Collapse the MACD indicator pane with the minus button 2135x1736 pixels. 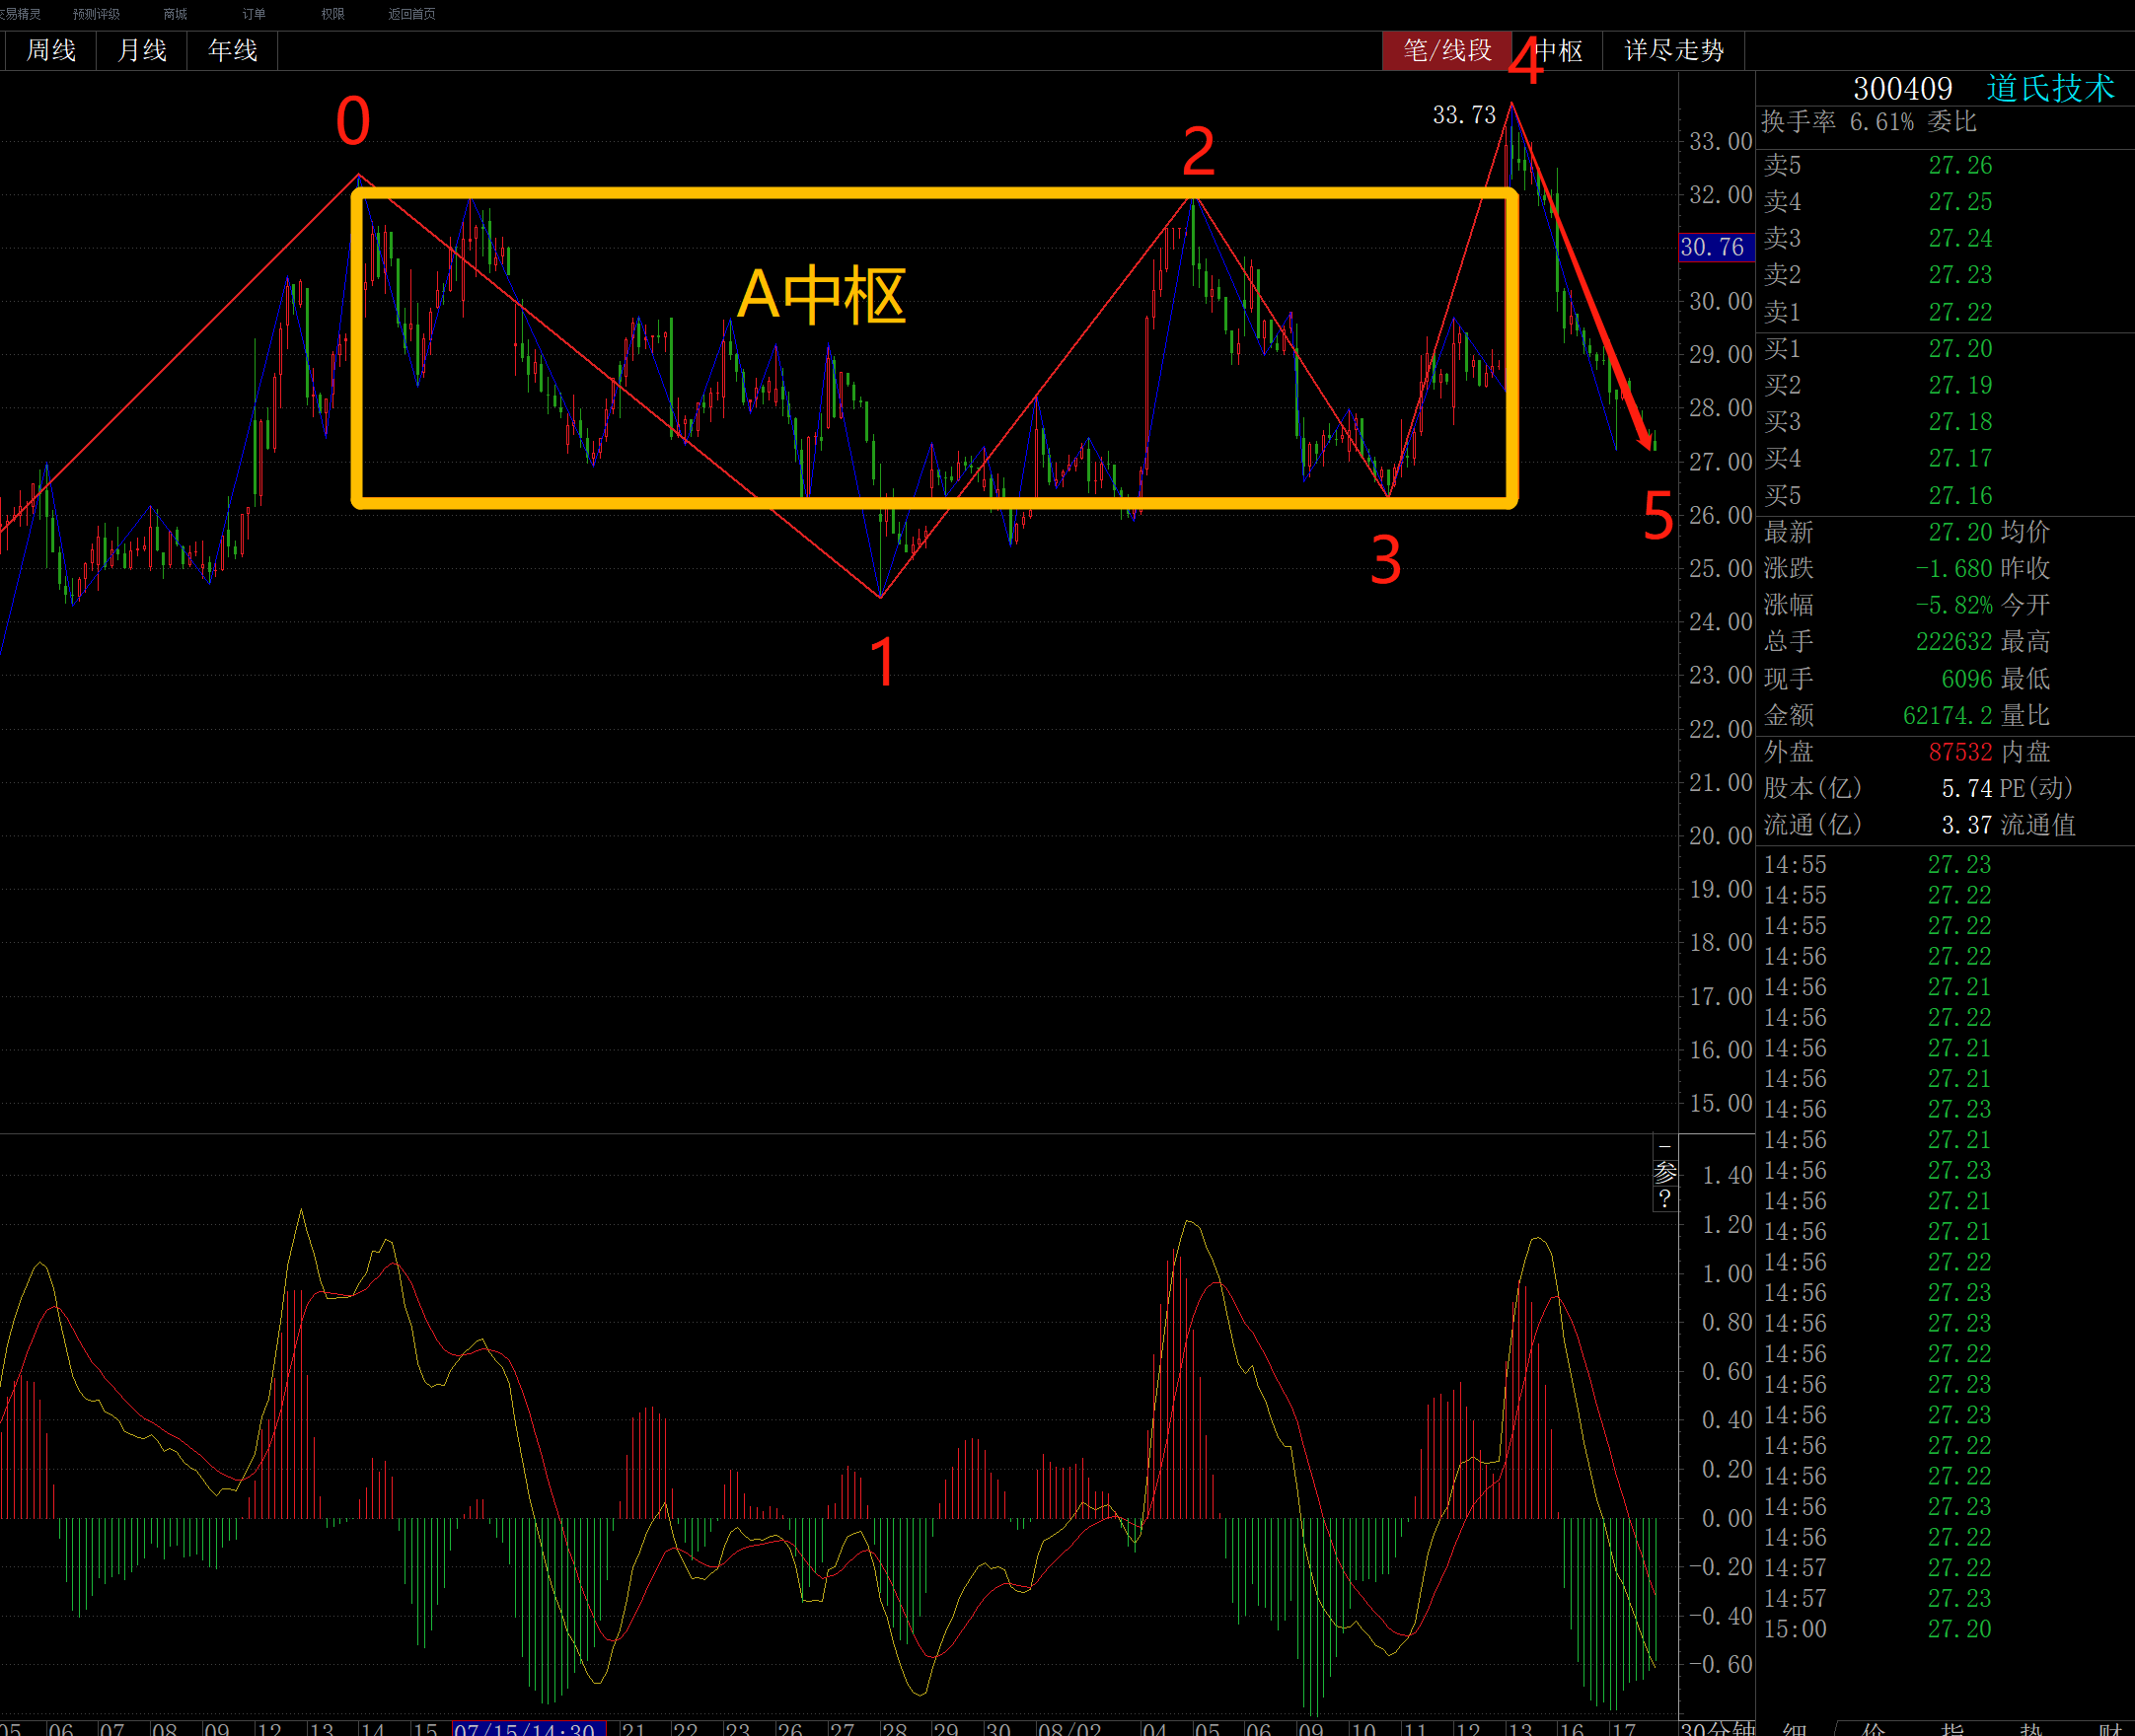[x=1664, y=1146]
